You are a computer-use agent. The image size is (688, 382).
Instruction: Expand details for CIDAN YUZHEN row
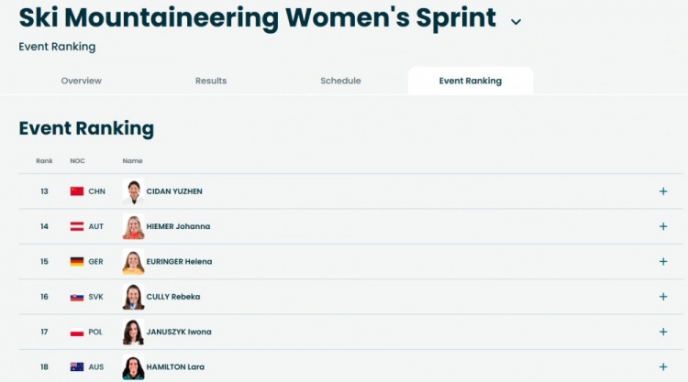point(663,191)
